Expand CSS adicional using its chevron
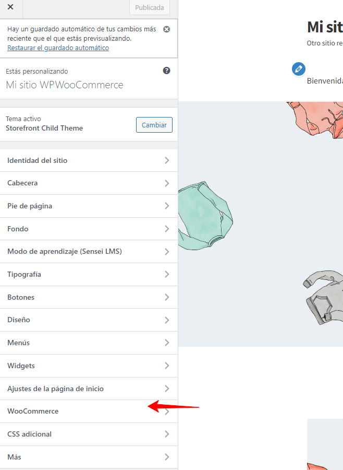This screenshot has height=470, width=343. coord(167,434)
